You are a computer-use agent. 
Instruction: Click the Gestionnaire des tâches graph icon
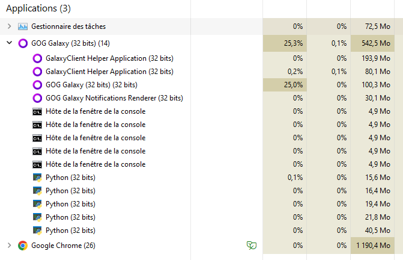pos(23,26)
